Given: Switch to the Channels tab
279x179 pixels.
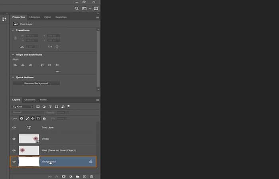Looking at the screenshot, I should click(x=30, y=99).
